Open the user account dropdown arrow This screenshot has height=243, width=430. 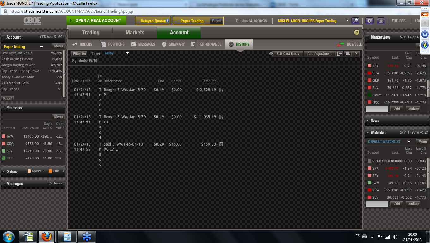tap(347, 21)
